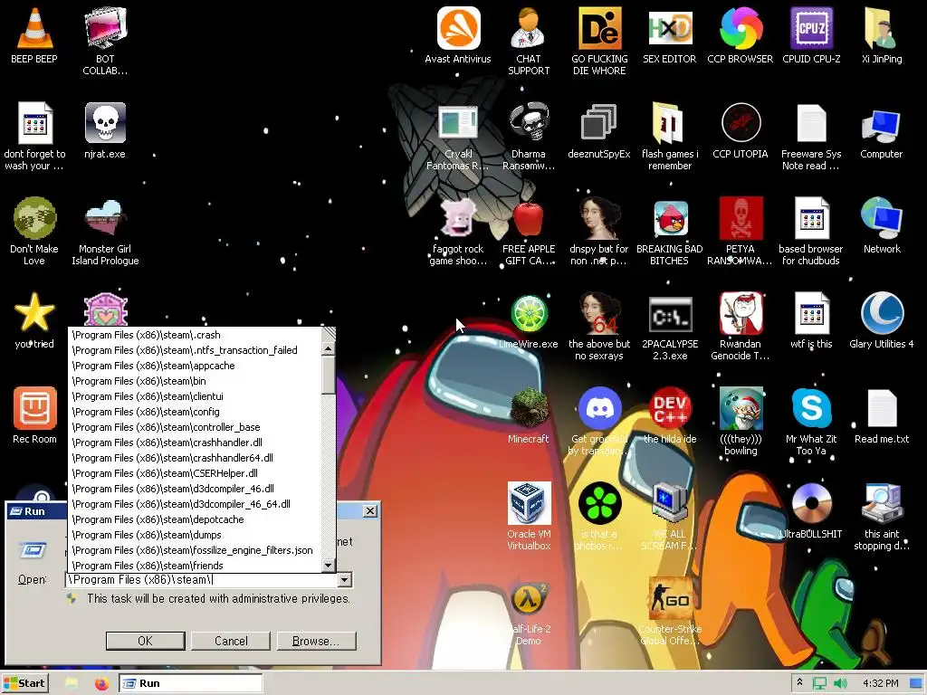Open the CHAT SUPPORT desktop icon
Screen dimensions: 927x695
pos(529,28)
